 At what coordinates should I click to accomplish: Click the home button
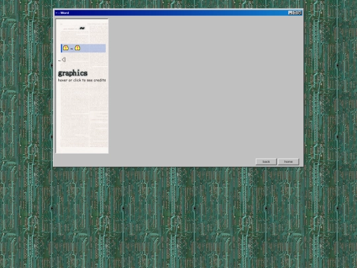click(x=288, y=161)
